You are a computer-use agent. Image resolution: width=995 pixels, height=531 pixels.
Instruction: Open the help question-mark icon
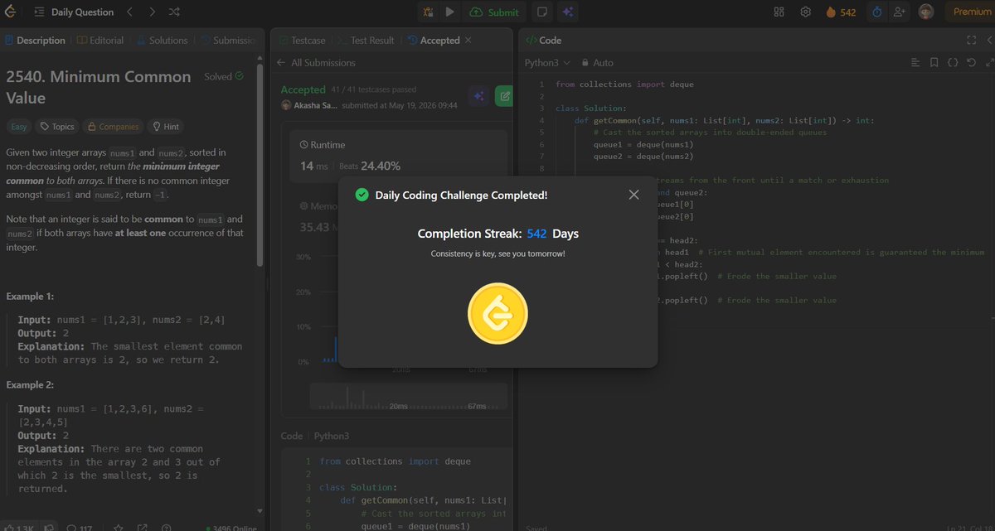pos(167,527)
